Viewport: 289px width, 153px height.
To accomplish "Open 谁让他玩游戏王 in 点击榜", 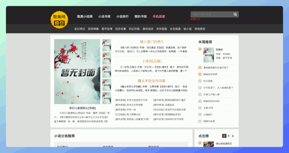I will coord(224,144).
